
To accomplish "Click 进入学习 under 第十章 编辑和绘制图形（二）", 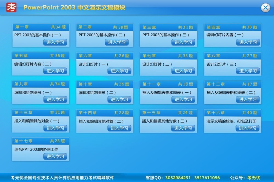I will [119, 99].
